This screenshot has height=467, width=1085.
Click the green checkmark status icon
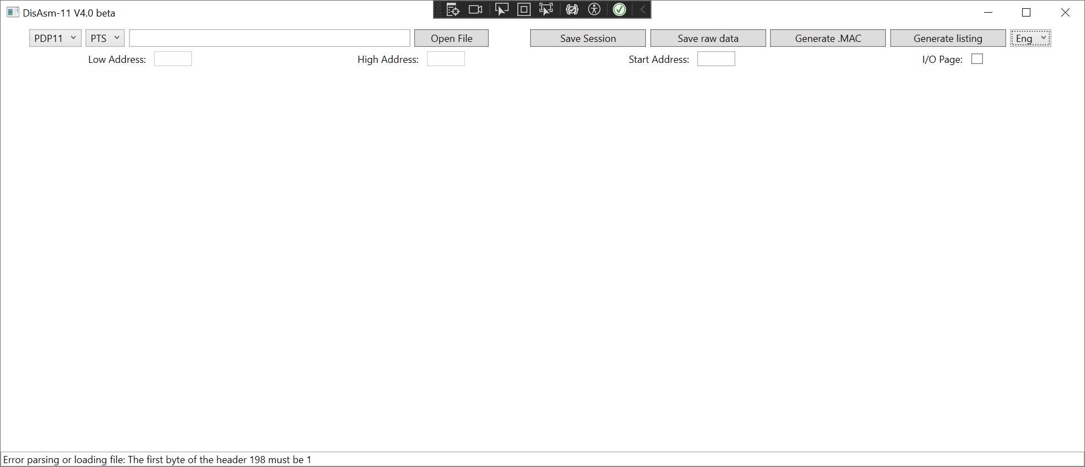[619, 10]
